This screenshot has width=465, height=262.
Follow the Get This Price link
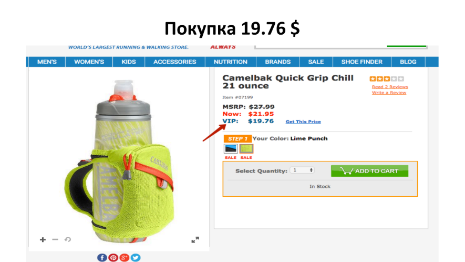(x=303, y=122)
